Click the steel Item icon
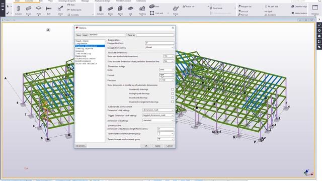The image size is (322, 181). 69,5
